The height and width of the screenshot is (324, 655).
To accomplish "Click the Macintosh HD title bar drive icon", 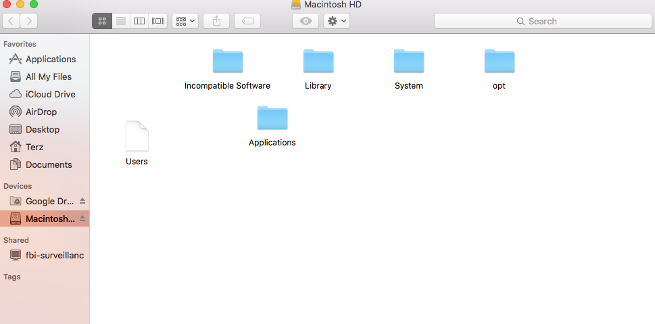I will [296, 5].
